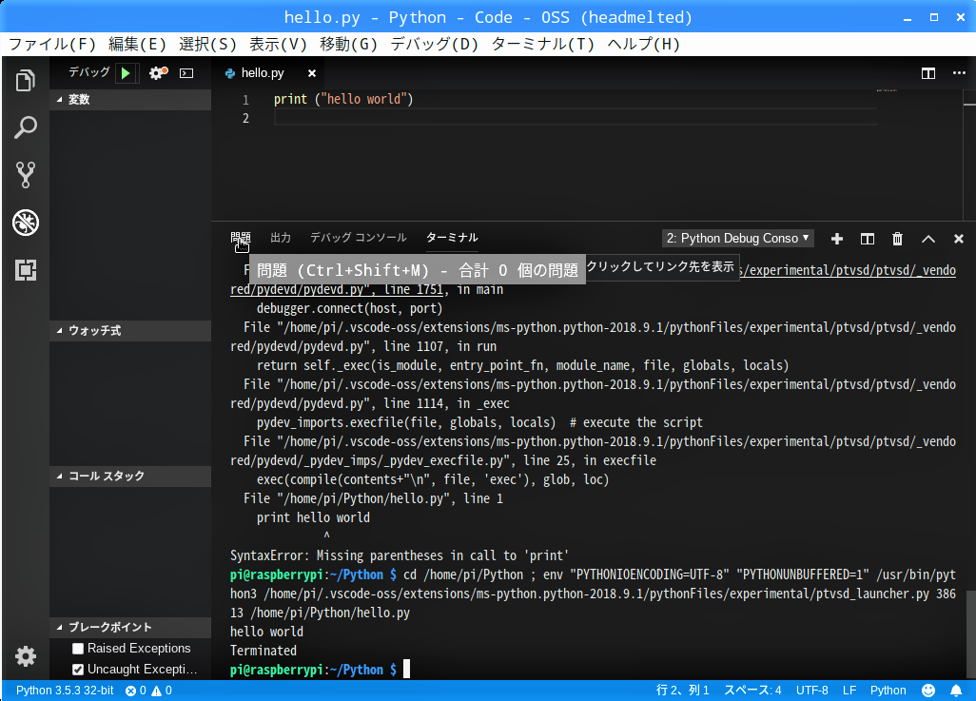Collapse the ウォッチ式 (Watch) section
This screenshot has height=701, width=976.
130,331
